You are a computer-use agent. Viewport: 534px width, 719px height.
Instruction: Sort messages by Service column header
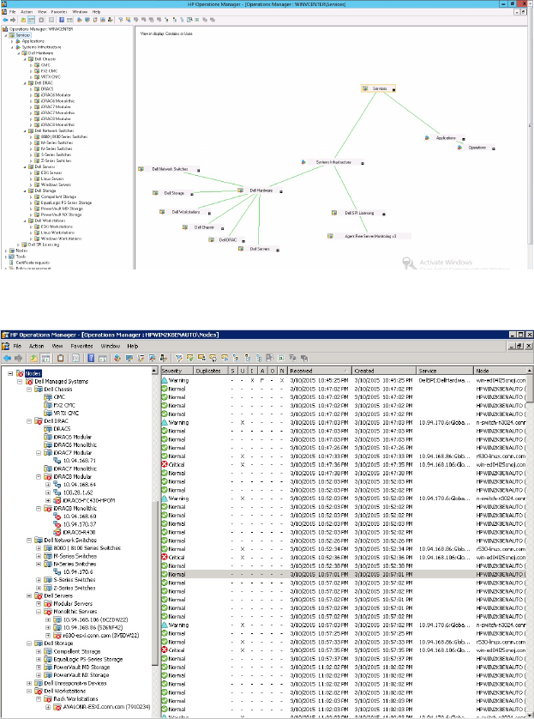(x=445, y=371)
